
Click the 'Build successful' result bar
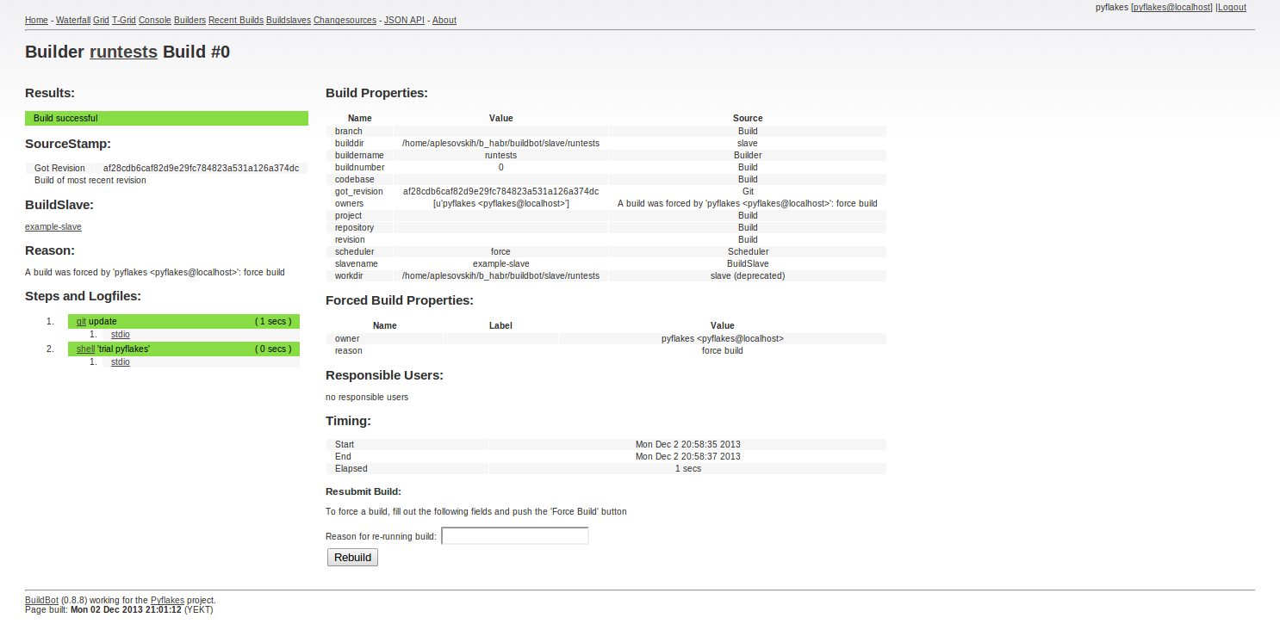click(x=166, y=118)
